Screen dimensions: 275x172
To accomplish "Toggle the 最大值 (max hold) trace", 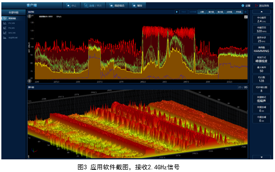I will (x=211, y=12).
